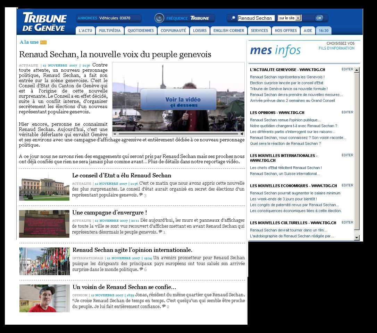Click the mes infos scrollbar up arrow
This screenshot has height=333, width=377.
(357, 70)
